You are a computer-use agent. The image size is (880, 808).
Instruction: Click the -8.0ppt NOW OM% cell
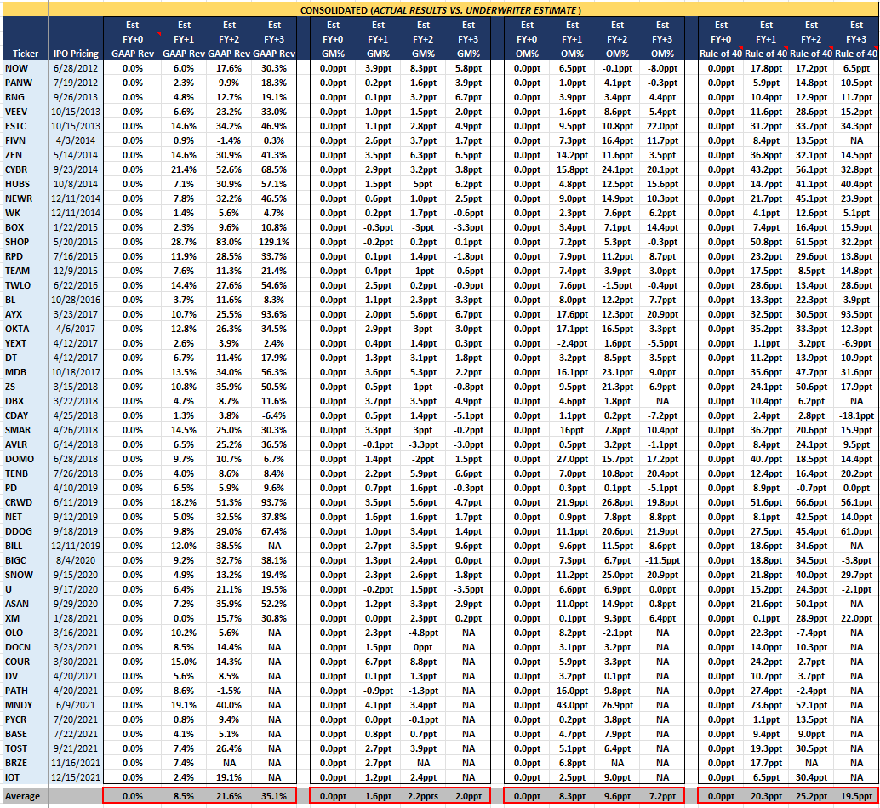click(x=662, y=68)
